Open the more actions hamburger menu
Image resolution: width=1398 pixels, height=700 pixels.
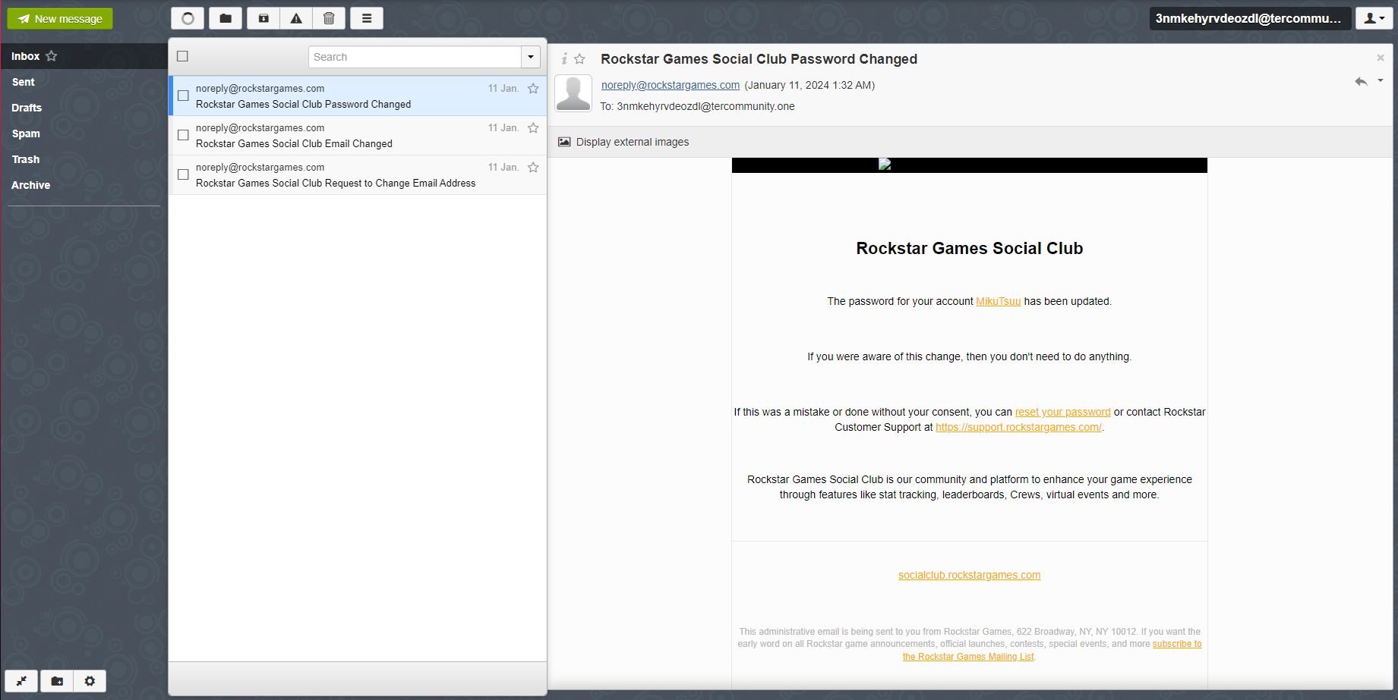(367, 18)
